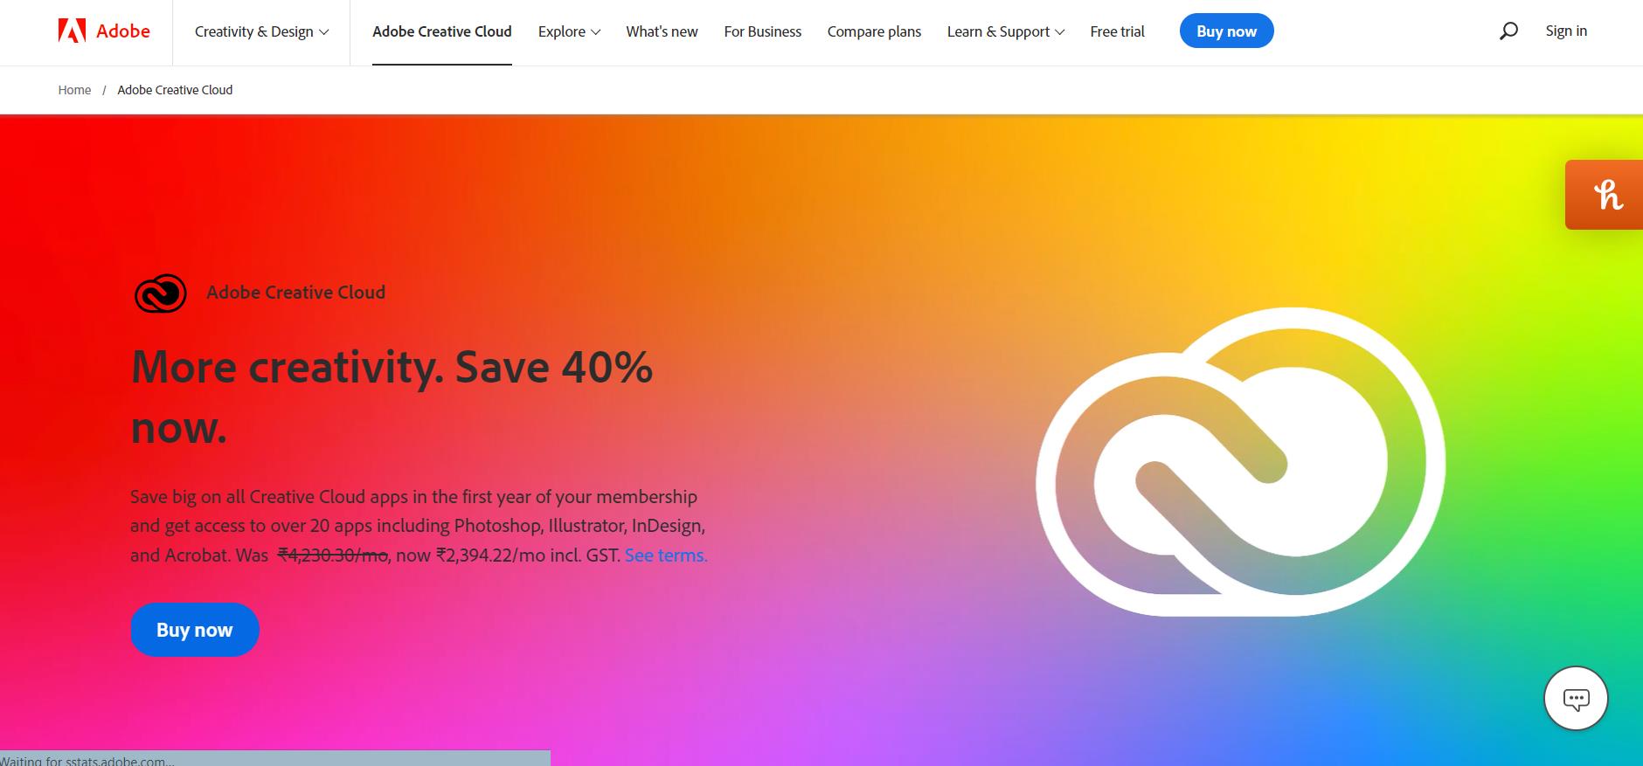Click the Buy now button in header
Viewport: 1643px width, 766px height.
click(x=1226, y=31)
